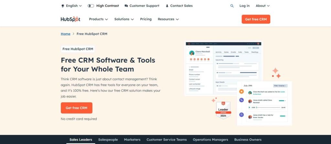Click the HubSpot logo
The image size is (331, 144).
[70, 19]
